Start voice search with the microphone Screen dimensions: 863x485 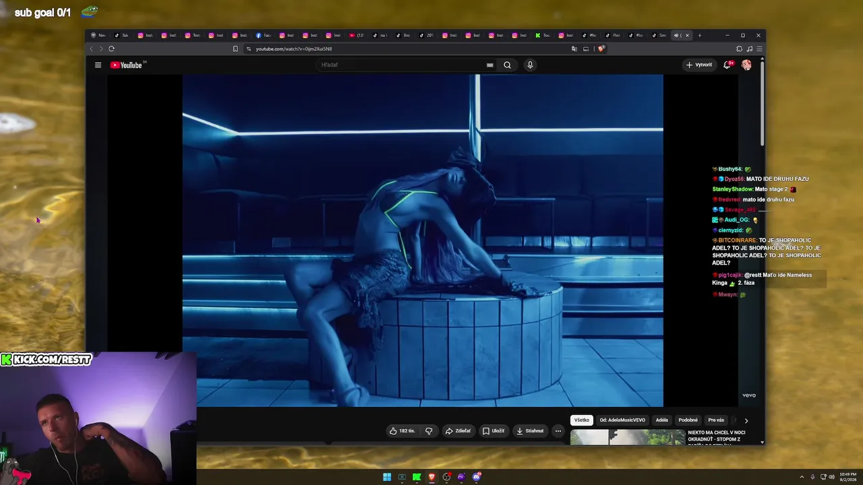[530, 65]
